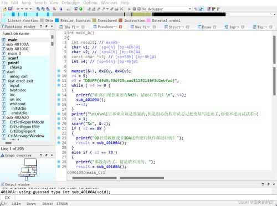Open the dropdown right of navigation band
Viewport: 277px width, 206px height.
coord(274,14)
